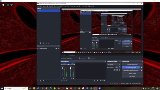Open the Коллекция сцен menu

point(75,6)
